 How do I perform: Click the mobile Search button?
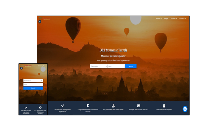pyautogui.click(x=33, y=88)
